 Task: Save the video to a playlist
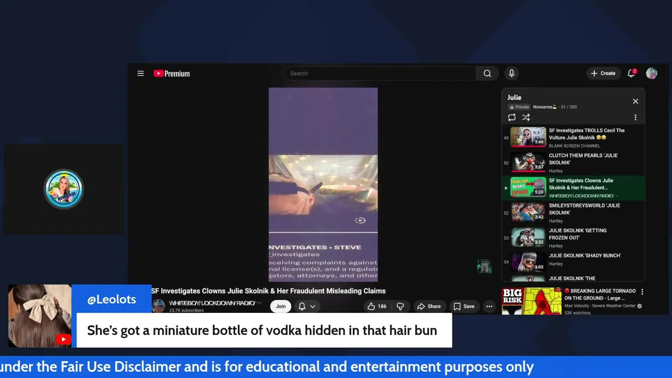[x=464, y=307]
